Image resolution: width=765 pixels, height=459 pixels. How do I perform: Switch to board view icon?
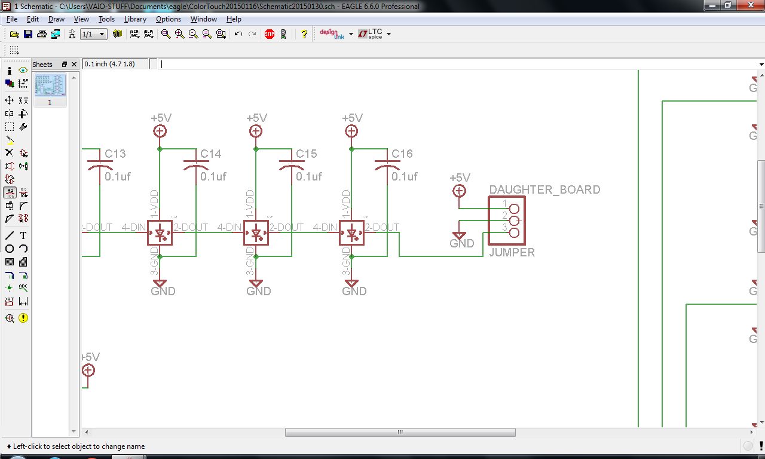coord(56,34)
